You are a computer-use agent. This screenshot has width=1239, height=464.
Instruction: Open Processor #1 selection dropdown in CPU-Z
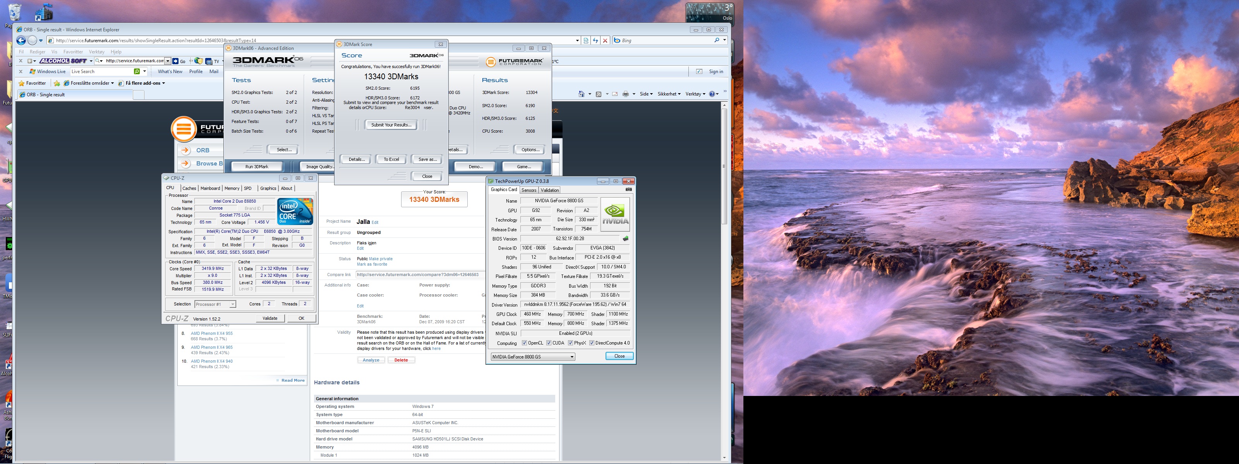[x=215, y=304]
